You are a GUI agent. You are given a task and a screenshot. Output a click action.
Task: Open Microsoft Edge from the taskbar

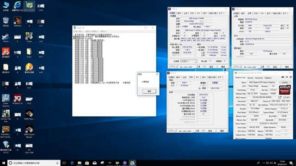coord(72,163)
